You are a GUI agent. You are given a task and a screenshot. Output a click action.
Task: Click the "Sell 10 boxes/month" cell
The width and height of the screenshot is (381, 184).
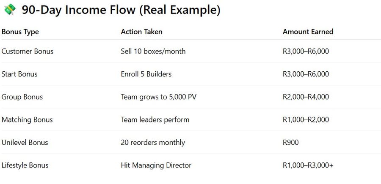tap(153, 51)
